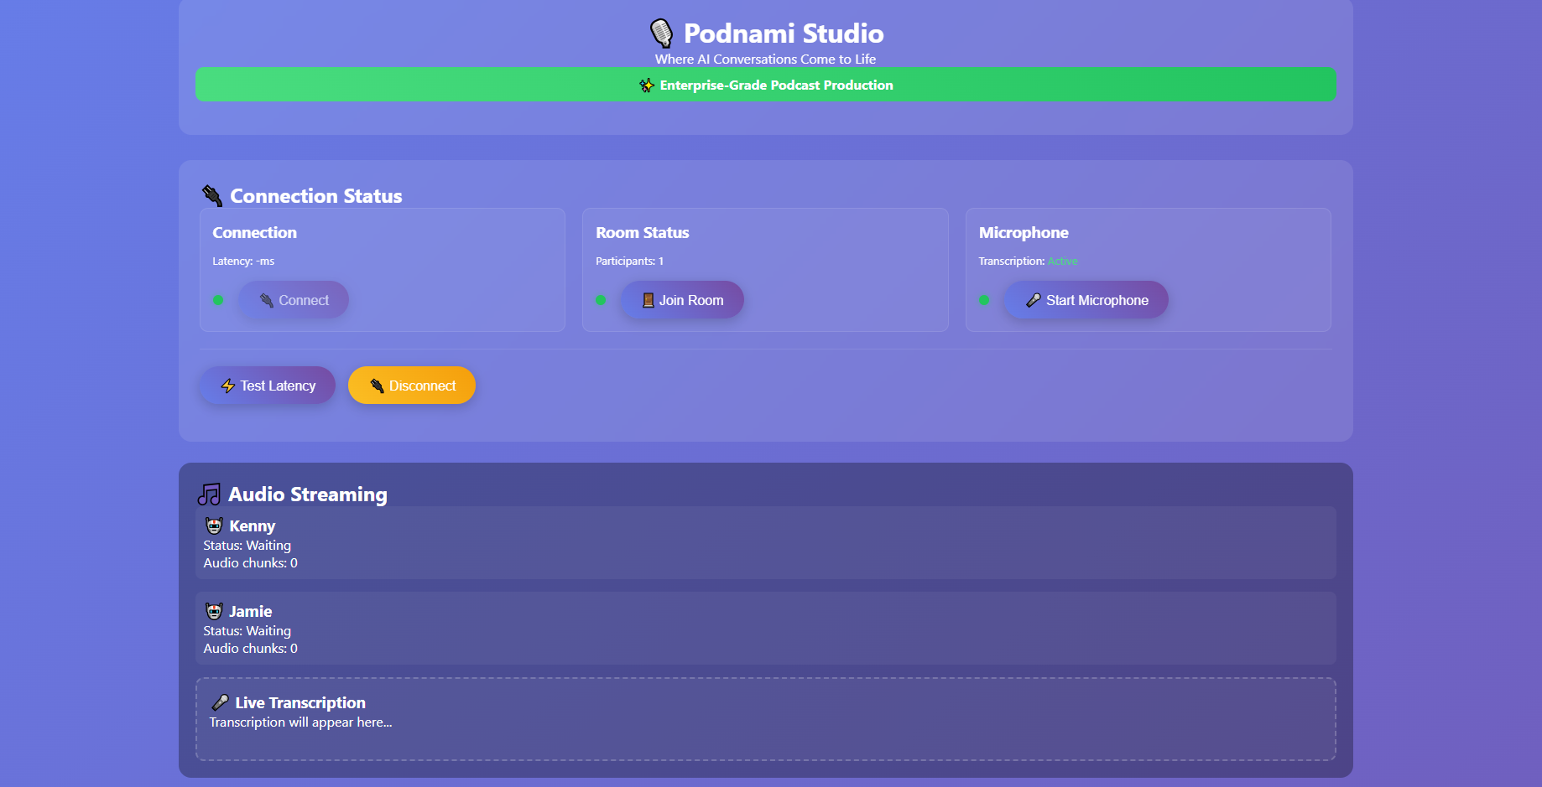Click the robot icon next to Jamie
This screenshot has width=1542, height=787.
point(214,611)
